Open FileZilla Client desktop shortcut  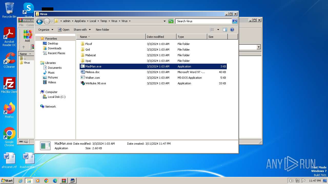point(9,85)
